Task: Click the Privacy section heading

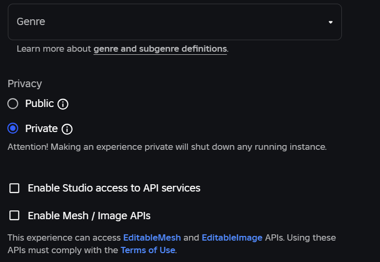Action: 25,84
